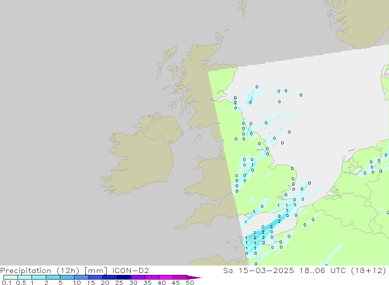Click the legend label '40'
The height and width of the screenshot is (285, 389).
(161, 283)
